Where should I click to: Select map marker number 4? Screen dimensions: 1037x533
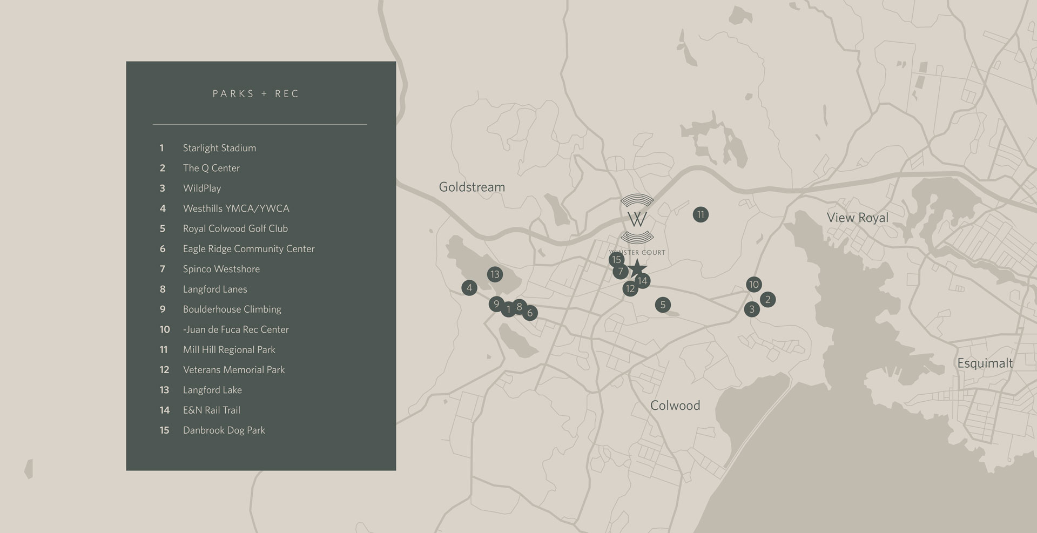pos(469,288)
